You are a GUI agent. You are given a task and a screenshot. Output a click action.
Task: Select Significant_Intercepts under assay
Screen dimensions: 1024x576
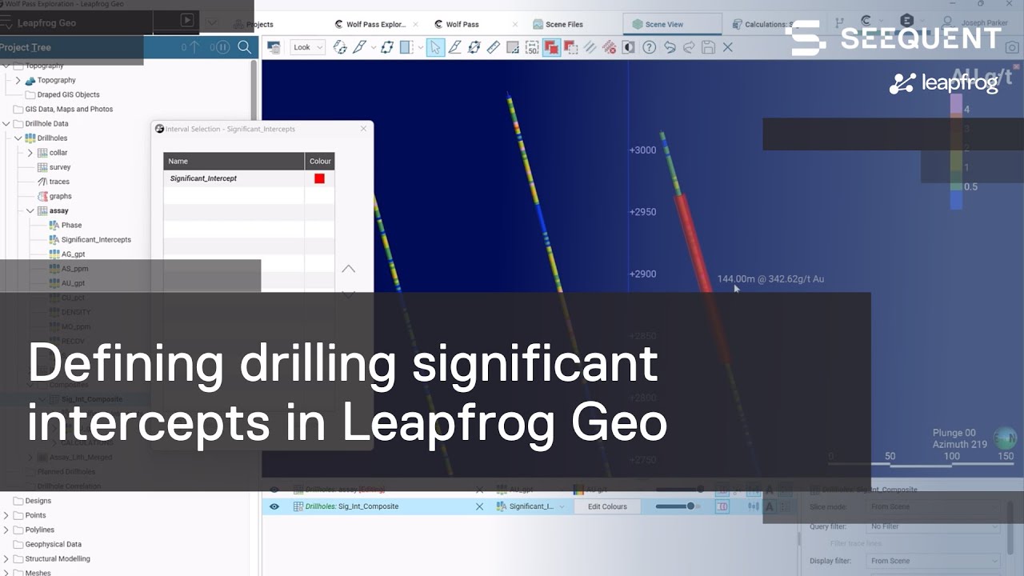pos(96,240)
